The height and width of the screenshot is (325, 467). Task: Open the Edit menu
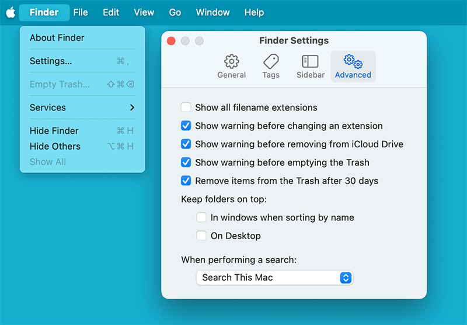click(x=111, y=12)
